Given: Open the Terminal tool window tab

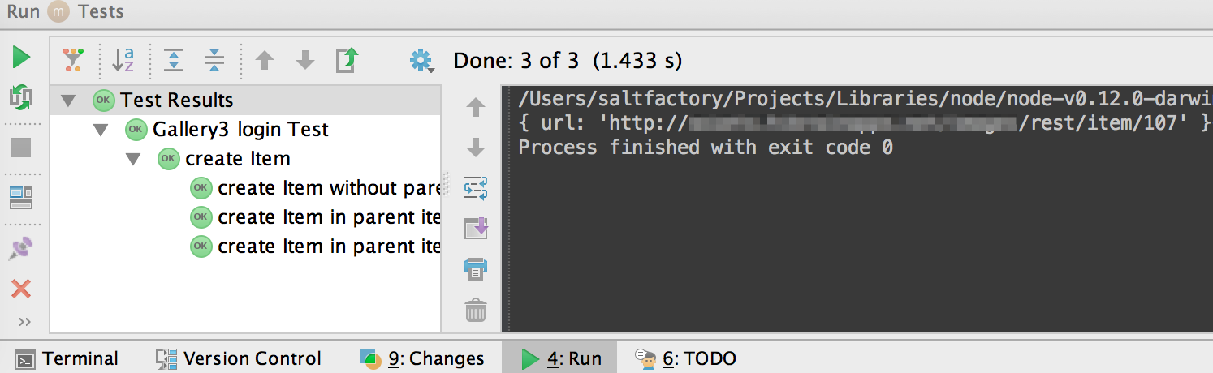Looking at the screenshot, I should point(68,358).
